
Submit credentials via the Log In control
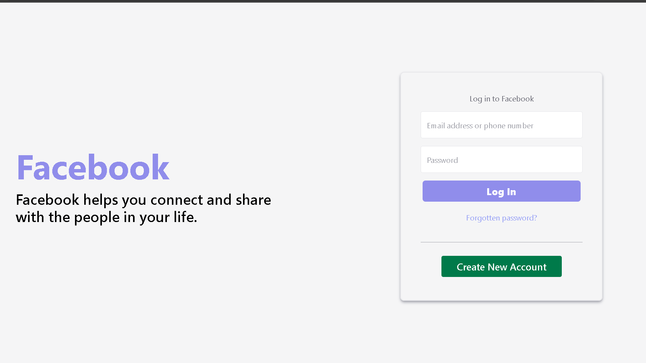[501, 191]
